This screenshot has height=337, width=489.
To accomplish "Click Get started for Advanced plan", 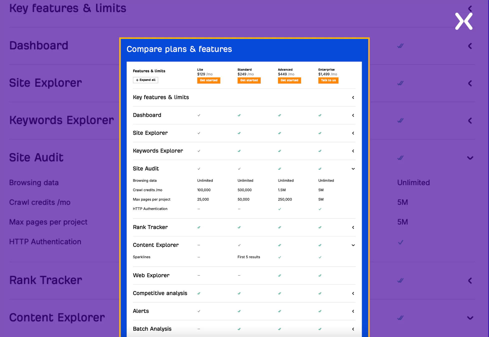I will (289, 81).
